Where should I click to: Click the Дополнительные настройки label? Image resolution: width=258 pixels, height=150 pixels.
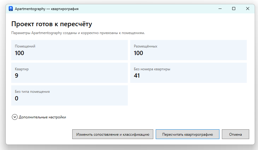coord(42,117)
